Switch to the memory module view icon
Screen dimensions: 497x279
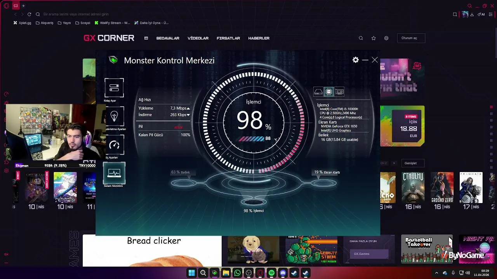339,92
